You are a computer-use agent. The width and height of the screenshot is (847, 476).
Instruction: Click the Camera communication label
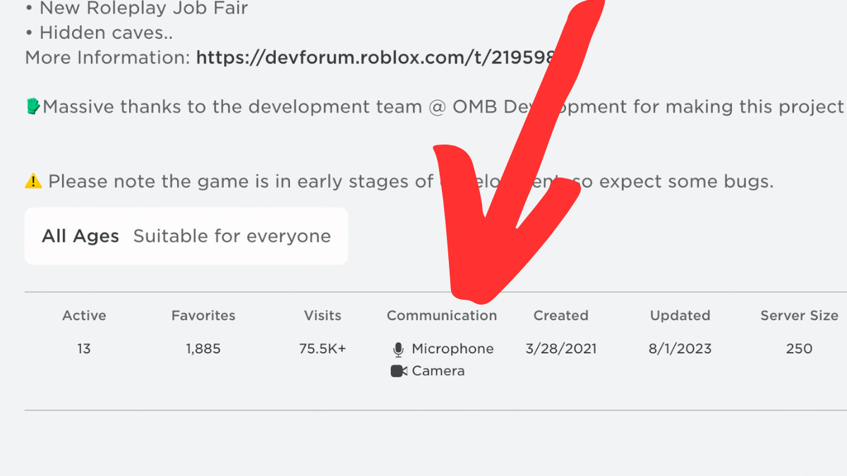pos(438,371)
